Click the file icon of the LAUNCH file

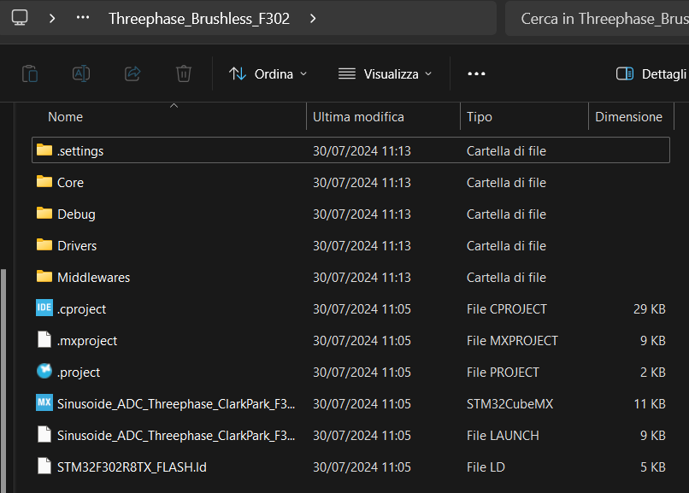tap(44, 434)
